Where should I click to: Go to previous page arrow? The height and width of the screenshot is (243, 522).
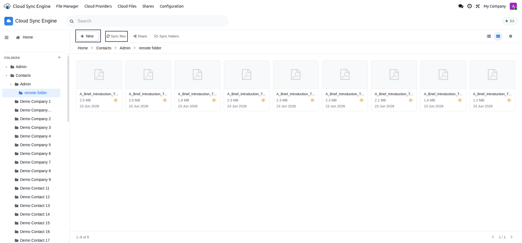tap(493, 237)
